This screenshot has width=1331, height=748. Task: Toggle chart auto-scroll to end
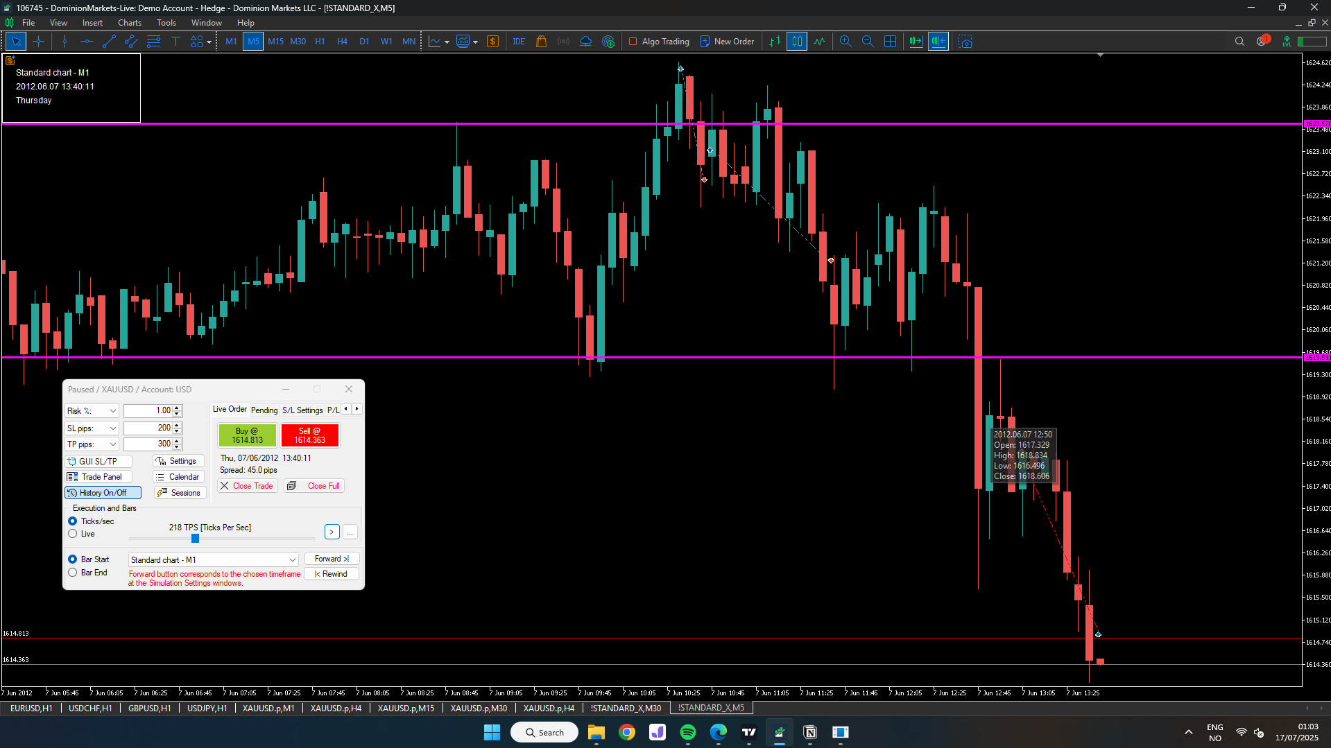click(916, 42)
